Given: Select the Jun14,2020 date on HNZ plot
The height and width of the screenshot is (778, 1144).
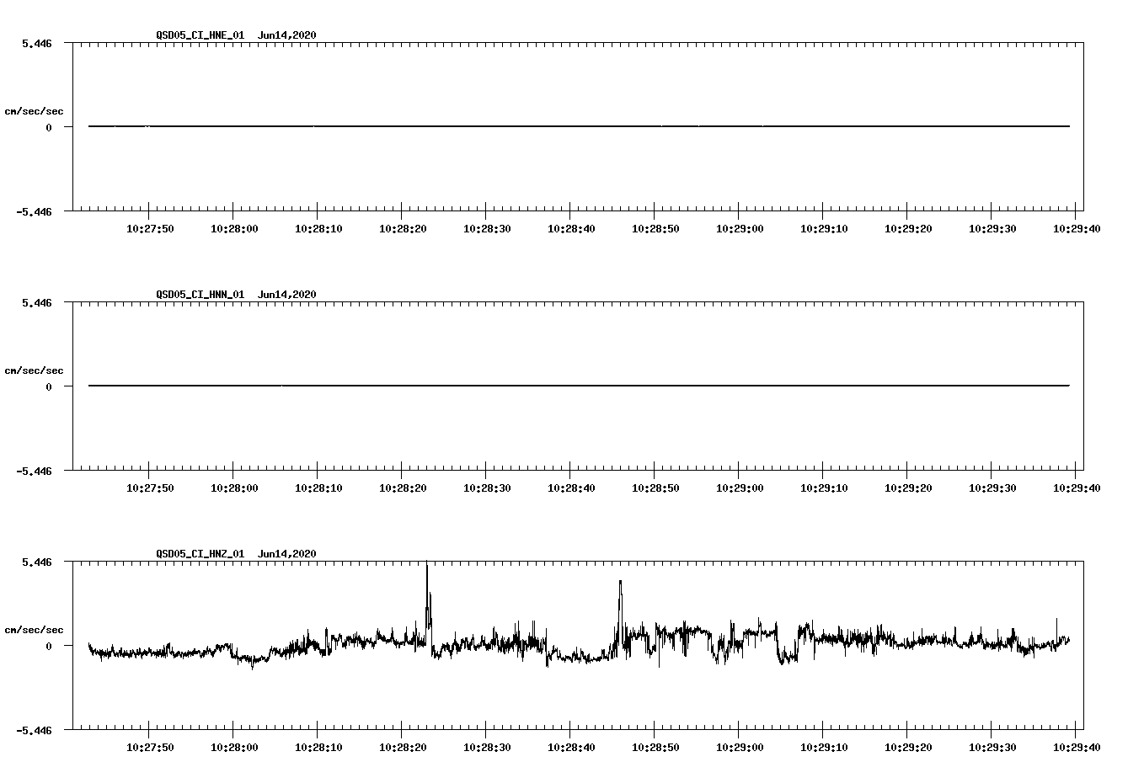Looking at the screenshot, I should (287, 553).
